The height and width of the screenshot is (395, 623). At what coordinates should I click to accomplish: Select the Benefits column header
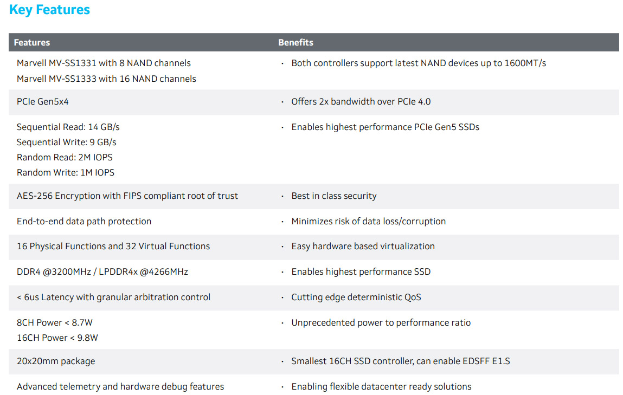coord(296,42)
